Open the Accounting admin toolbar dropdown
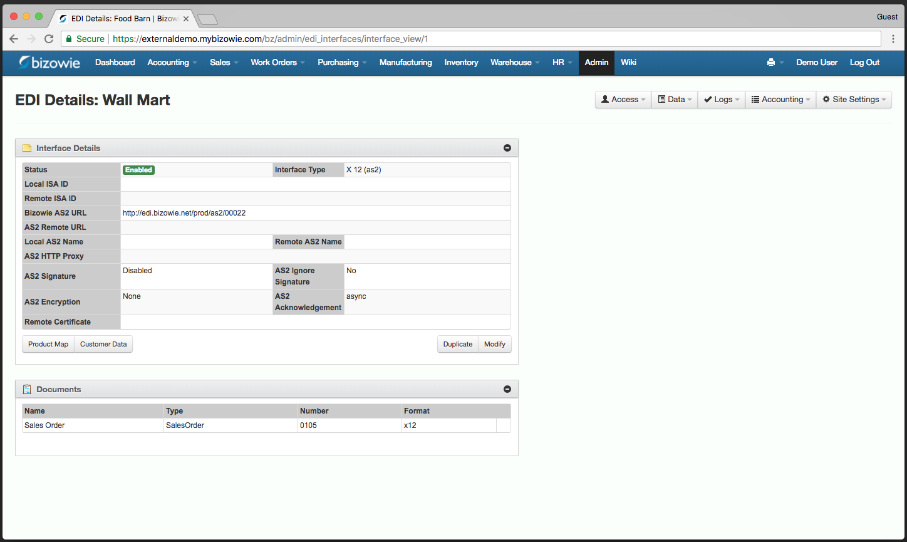Image resolution: width=907 pixels, height=542 pixels. (780, 100)
